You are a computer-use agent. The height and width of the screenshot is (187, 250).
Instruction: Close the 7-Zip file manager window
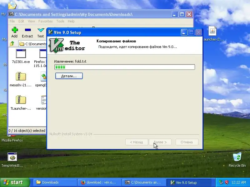[189, 14]
